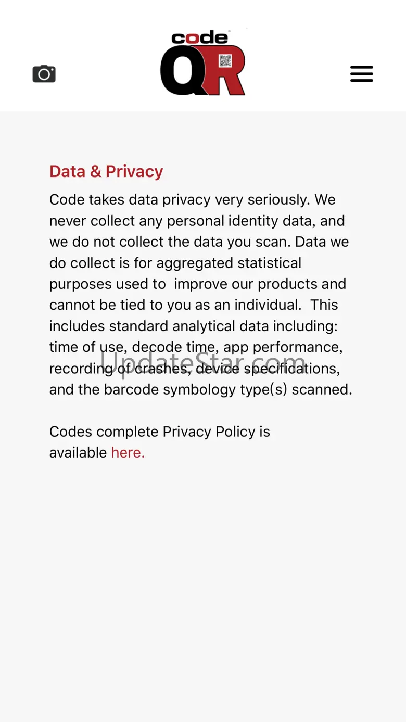Click the UpdateStar.com watermark text
Image resolution: width=406 pixels, height=722 pixels.
(x=203, y=361)
